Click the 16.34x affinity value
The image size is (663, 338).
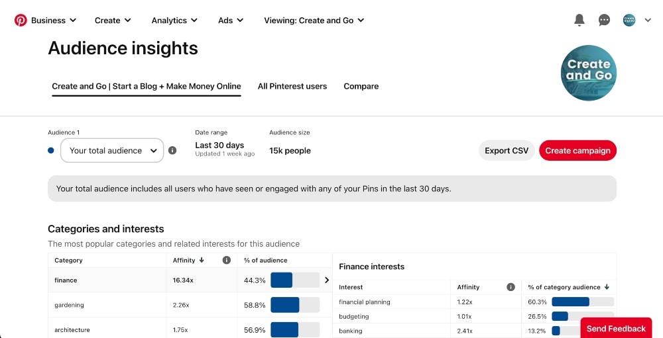tap(183, 280)
